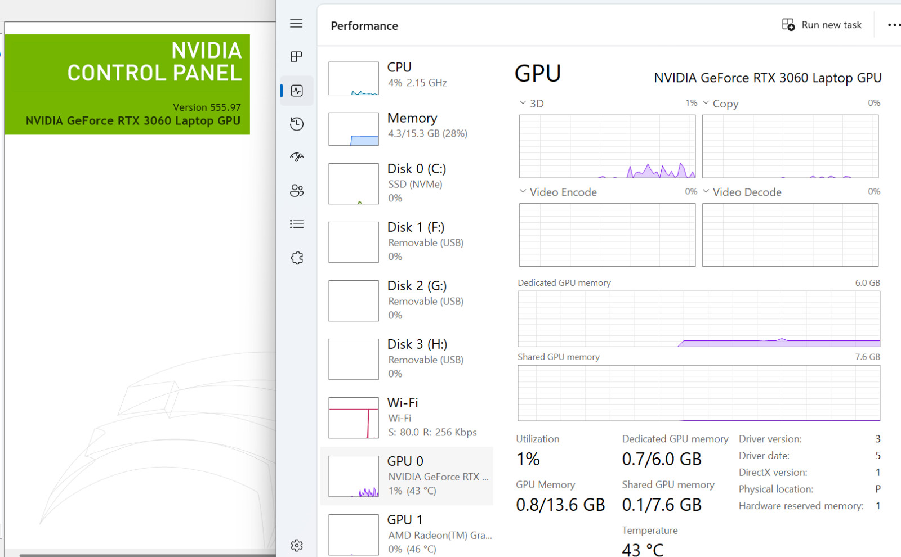Image resolution: width=901 pixels, height=557 pixels.
Task: Click the Wi-Fi activity mini graph thumbnail
Action: [354, 417]
